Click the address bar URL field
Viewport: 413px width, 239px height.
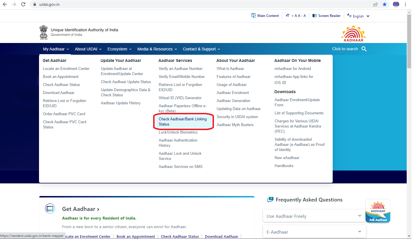pyautogui.click(x=201, y=5)
